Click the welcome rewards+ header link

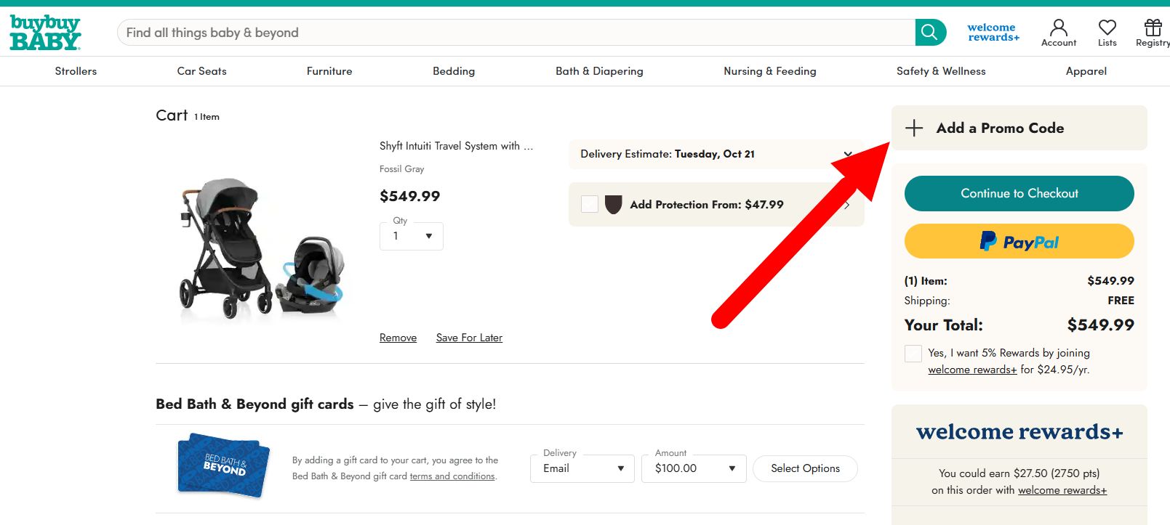click(x=992, y=30)
